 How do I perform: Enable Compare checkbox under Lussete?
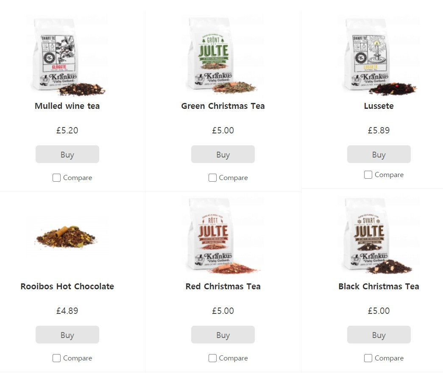[368, 175]
